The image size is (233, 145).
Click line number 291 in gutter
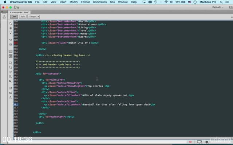click(16, 104)
